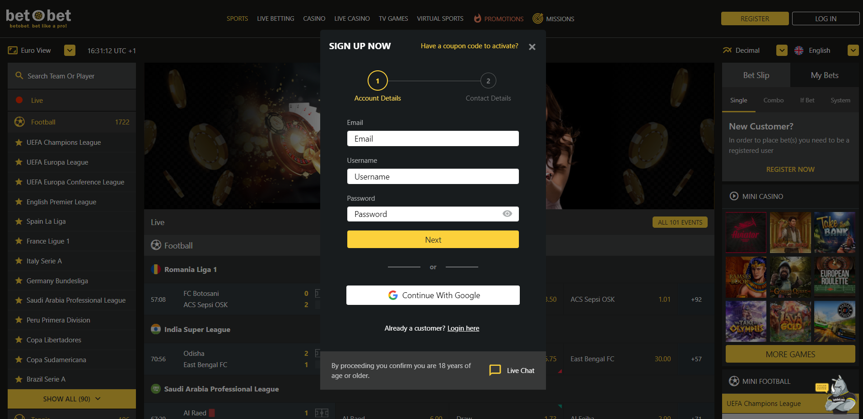Switch to the My Bets tab
The image size is (863, 419).
pos(824,75)
